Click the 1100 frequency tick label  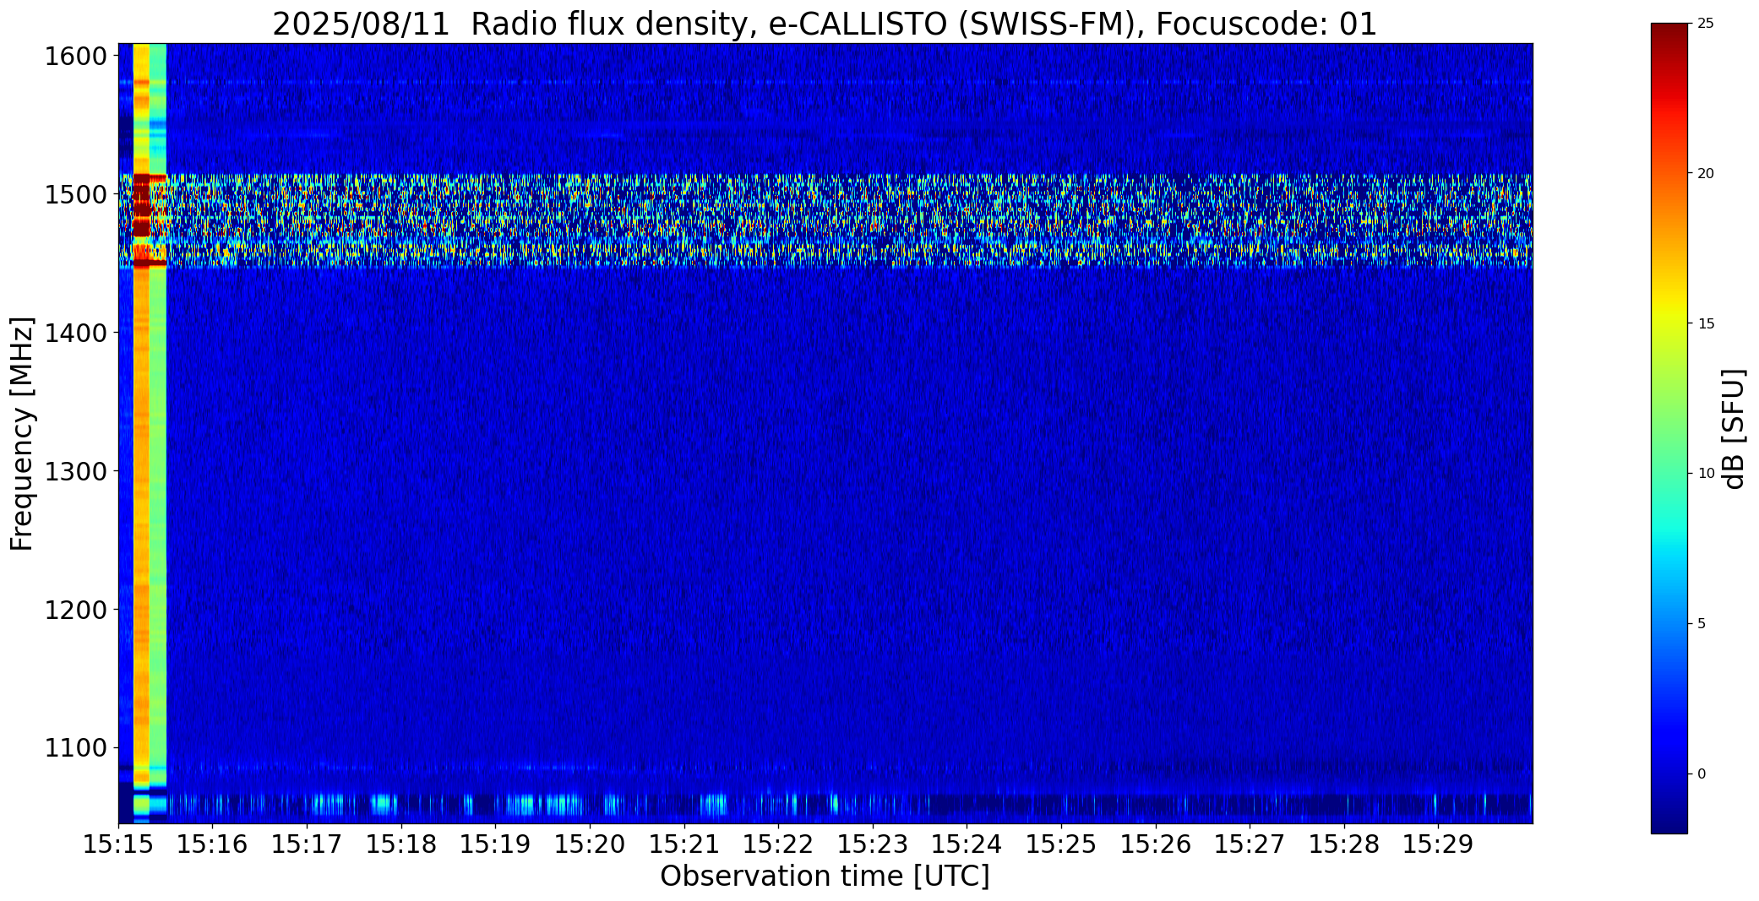(76, 748)
